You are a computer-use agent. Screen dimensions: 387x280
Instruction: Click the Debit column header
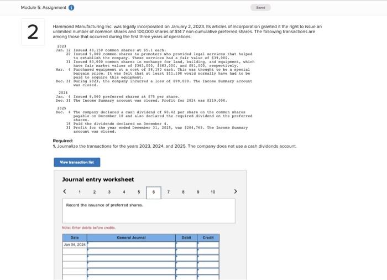coord(186,238)
